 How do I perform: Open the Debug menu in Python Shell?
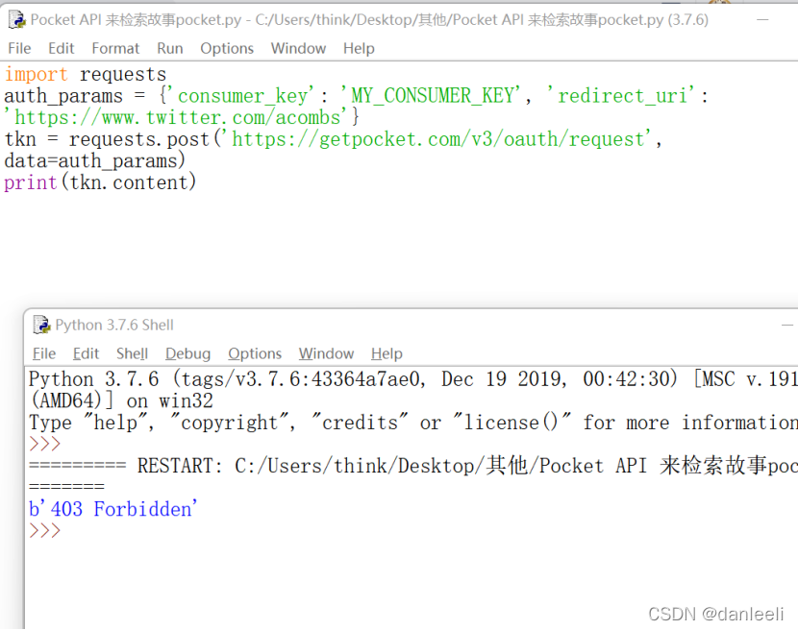click(187, 353)
